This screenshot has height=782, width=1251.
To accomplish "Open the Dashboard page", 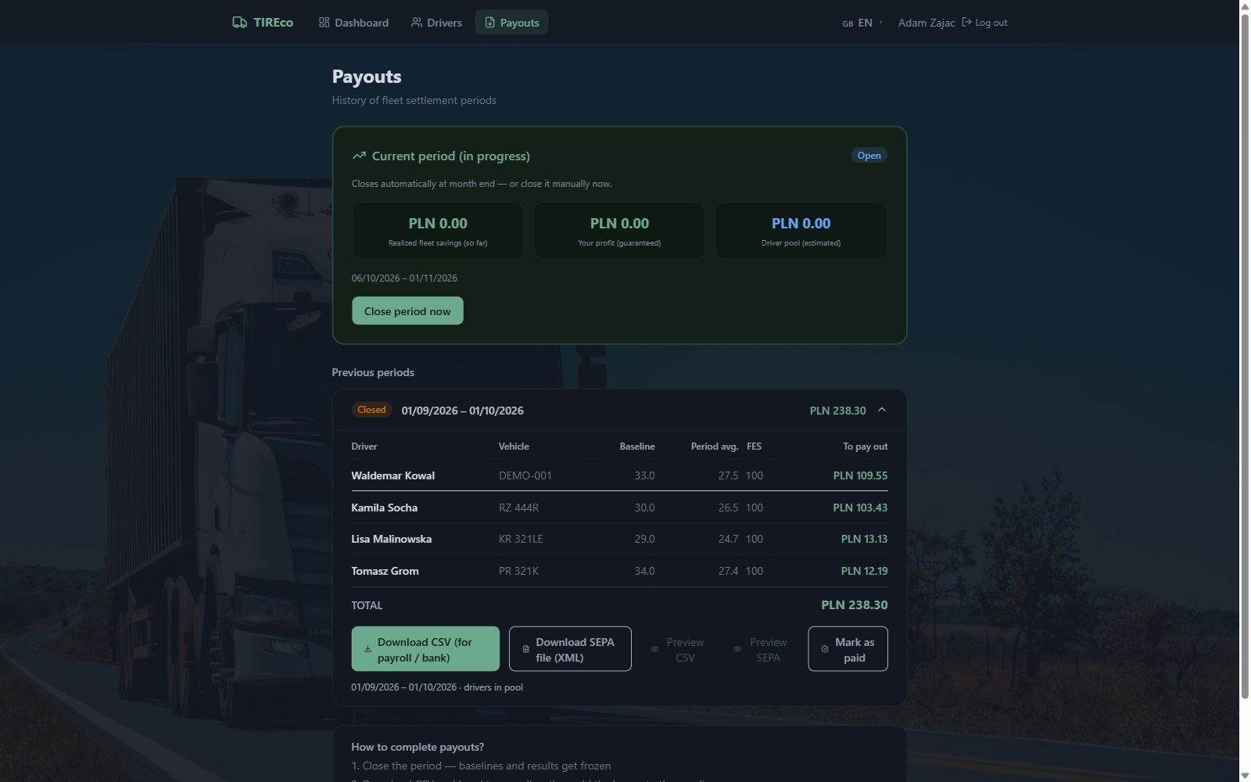I will [353, 23].
